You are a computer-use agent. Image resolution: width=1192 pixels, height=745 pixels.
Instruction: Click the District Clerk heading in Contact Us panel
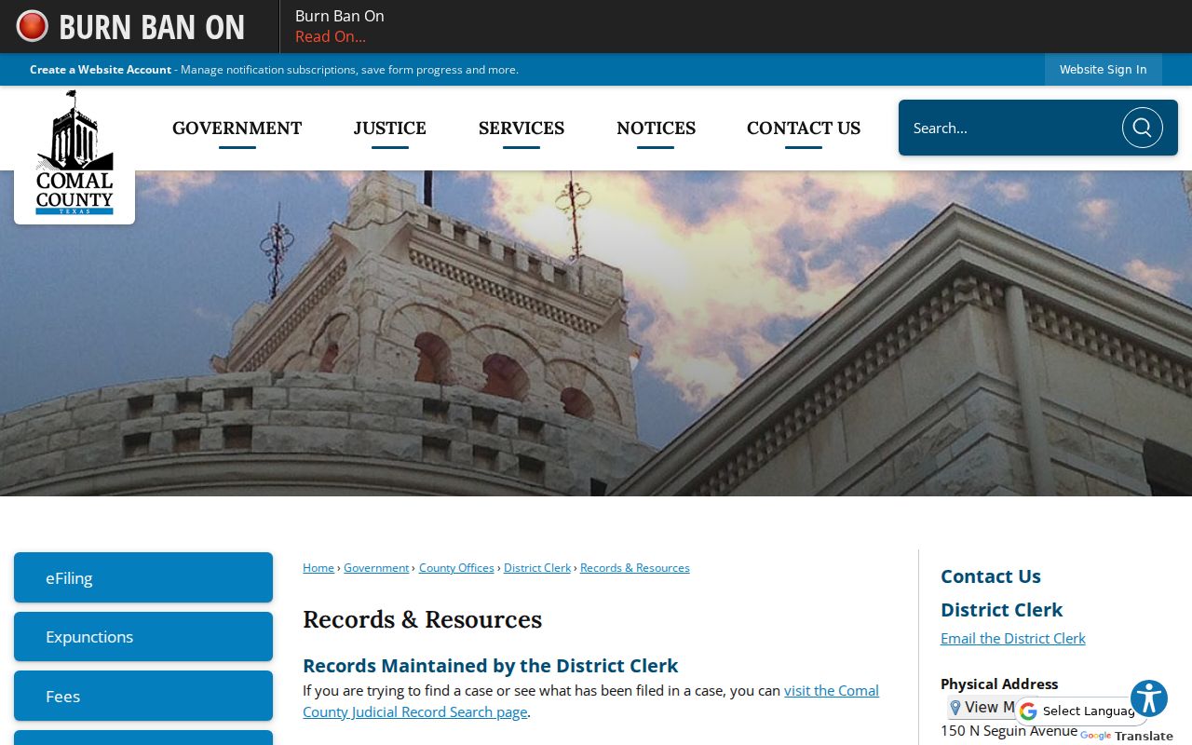click(x=1002, y=610)
